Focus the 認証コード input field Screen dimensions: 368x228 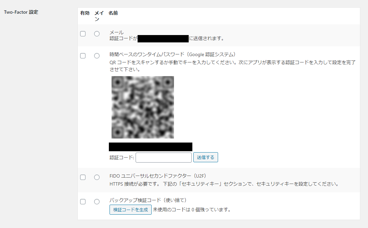pos(164,157)
